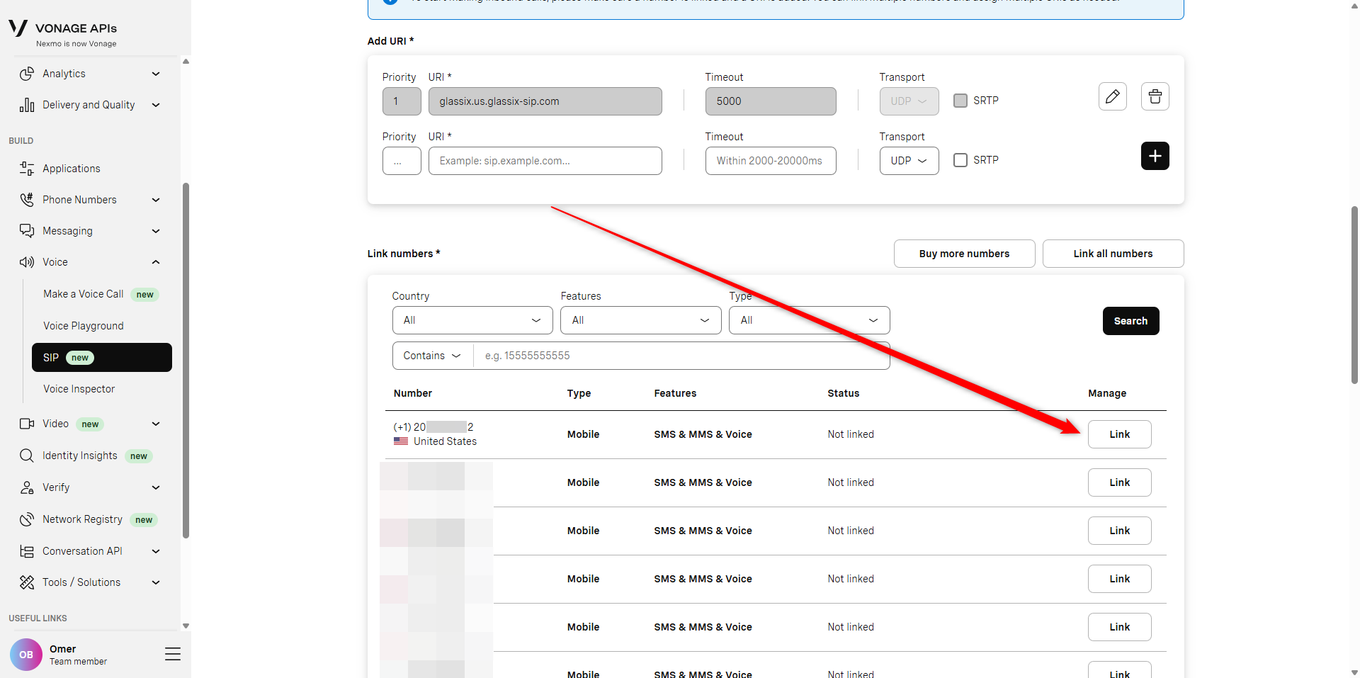Click the BUILD section heading
Screen dimensions: 1360x678
(x=21, y=140)
